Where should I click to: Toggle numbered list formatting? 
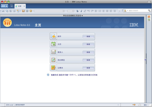[x=100, y=11]
